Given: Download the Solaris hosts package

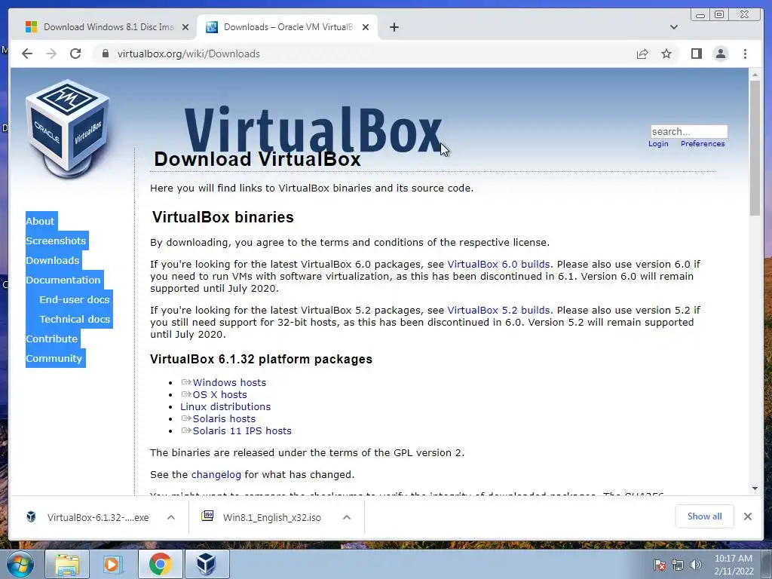Looking at the screenshot, I should pos(224,419).
